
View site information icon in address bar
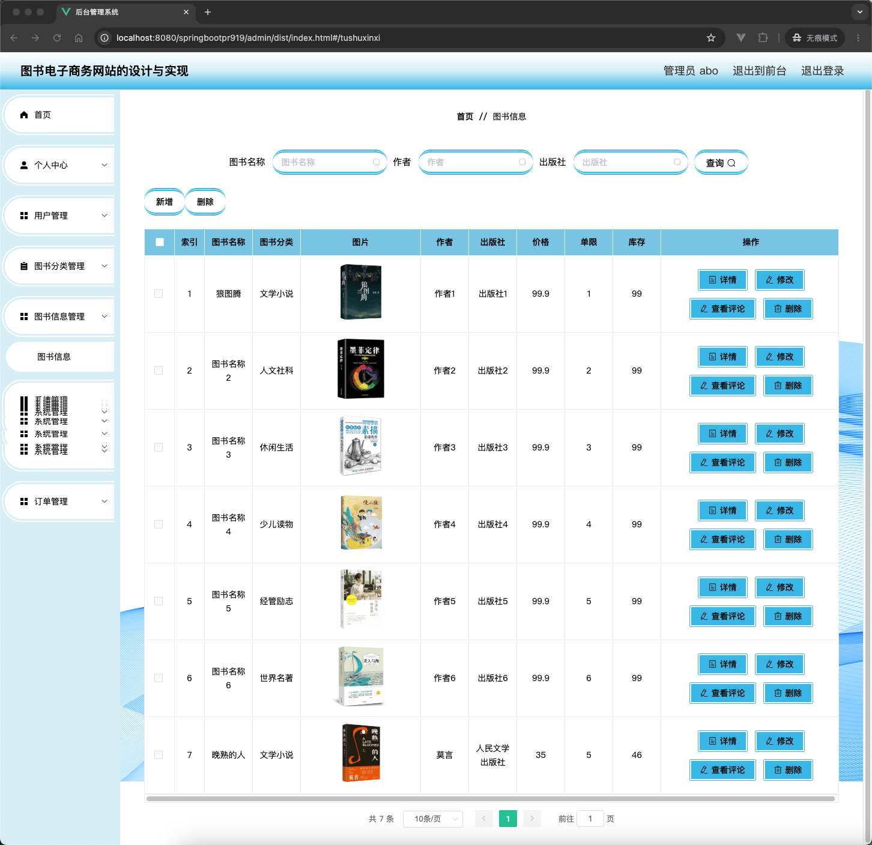point(104,38)
